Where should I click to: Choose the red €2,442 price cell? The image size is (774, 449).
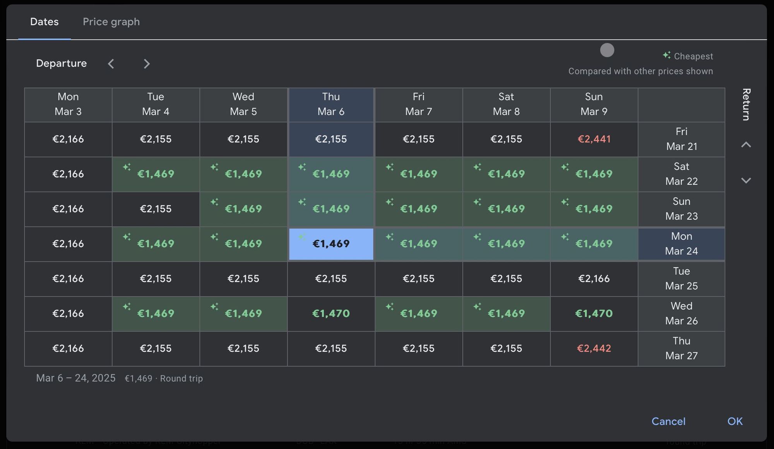(594, 348)
